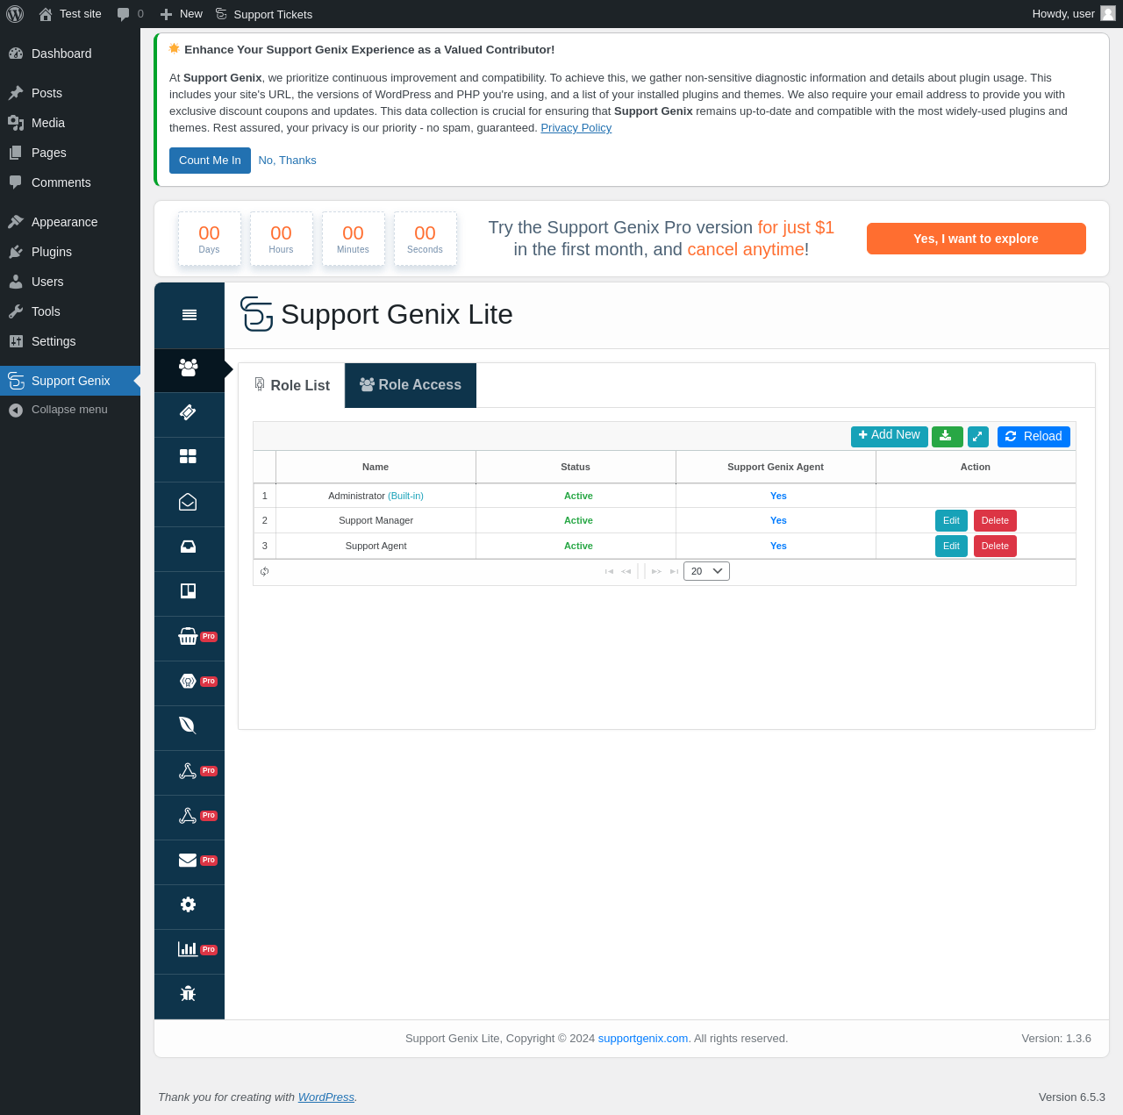Open the open-envelope icon in plugin sidebar
Screen dimensions: 1123x1115
188,502
